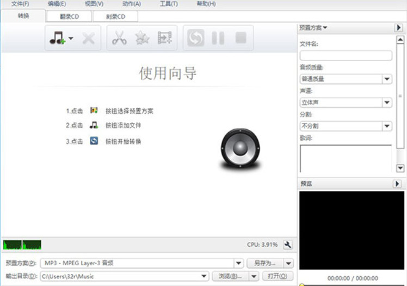Screen dimensions: 407x286
Task: Click the large speaker image
Action: pyautogui.click(x=240, y=149)
